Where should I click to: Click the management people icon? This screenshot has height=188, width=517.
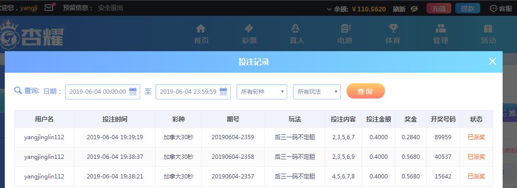pos(441,29)
